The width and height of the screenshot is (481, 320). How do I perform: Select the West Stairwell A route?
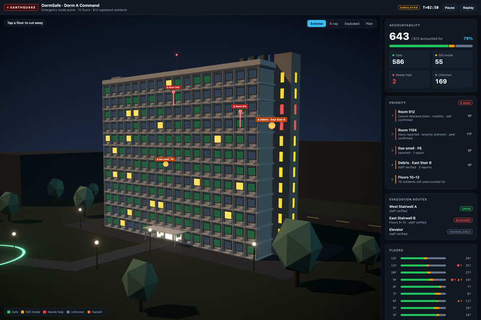pyautogui.click(x=431, y=209)
